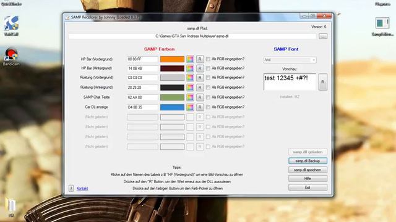Open the folder icon at bottom-left of desktop
The image size is (396, 222).
click(11, 207)
